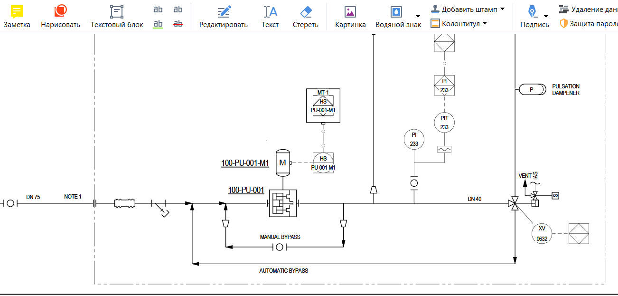Select the DN 75 pipe size text
This screenshot has height=296, width=618.
33,197
